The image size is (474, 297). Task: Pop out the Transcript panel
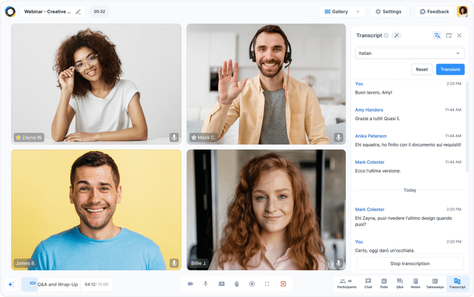pos(449,36)
